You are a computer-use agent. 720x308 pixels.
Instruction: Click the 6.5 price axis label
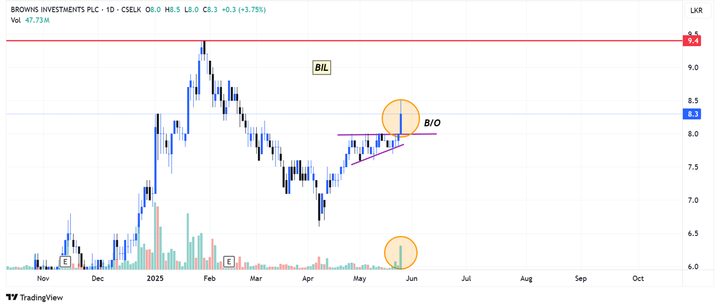pyautogui.click(x=693, y=234)
